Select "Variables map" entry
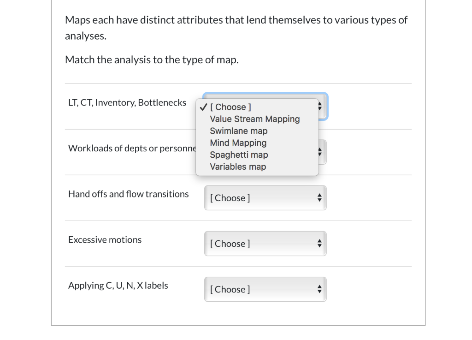 (238, 167)
